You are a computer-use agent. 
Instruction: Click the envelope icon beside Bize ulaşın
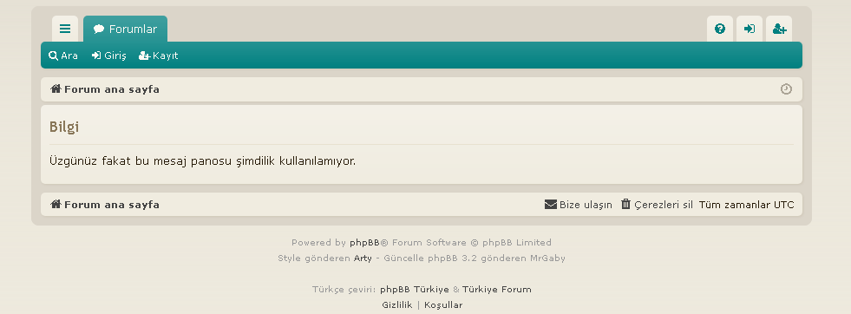coord(550,205)
